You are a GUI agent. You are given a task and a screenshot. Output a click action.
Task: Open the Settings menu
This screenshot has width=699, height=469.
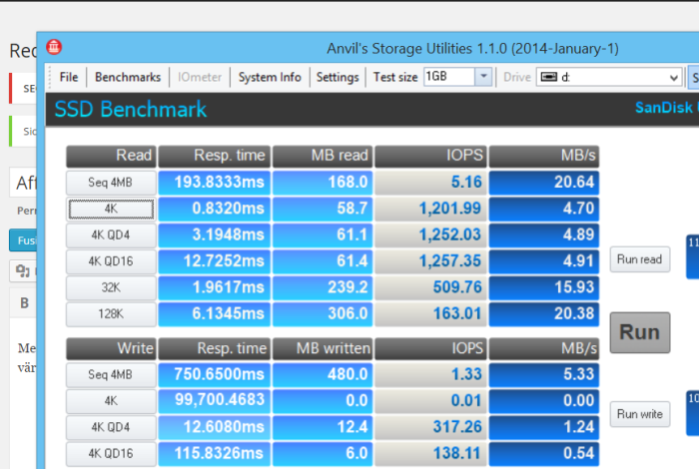[338, 77]
